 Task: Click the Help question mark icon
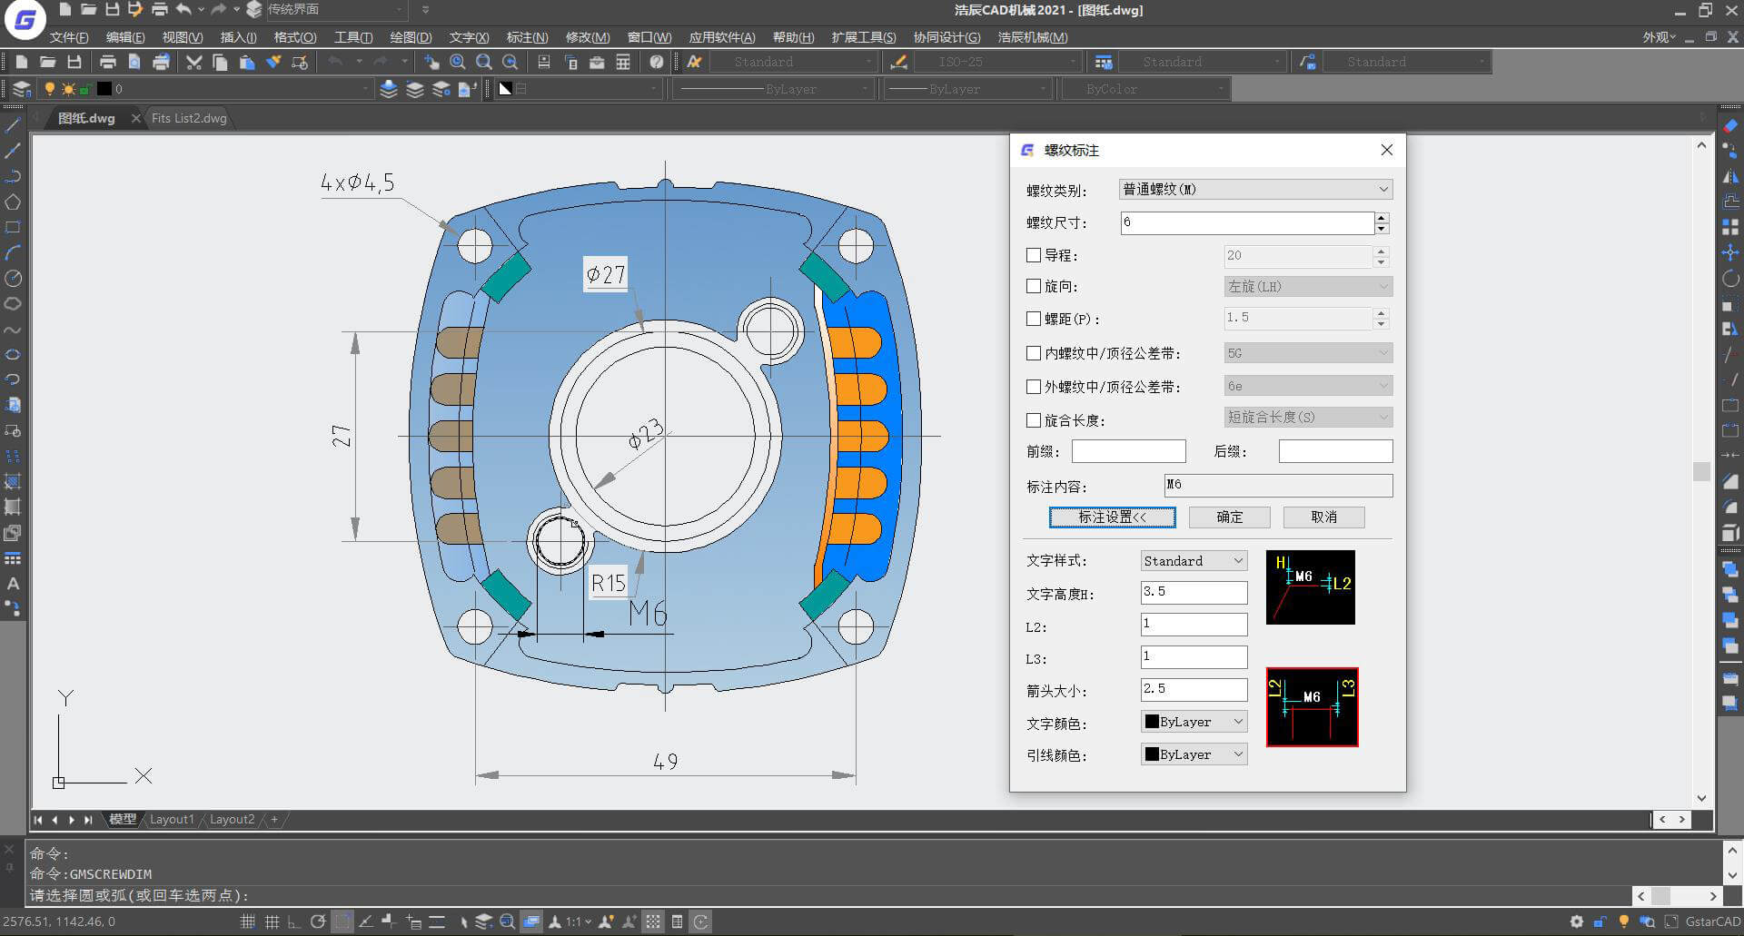pos(657,62)
